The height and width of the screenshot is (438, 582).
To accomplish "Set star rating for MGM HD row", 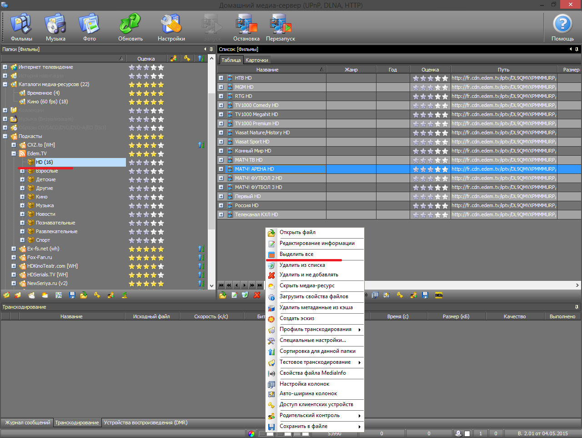I will 430,87.
